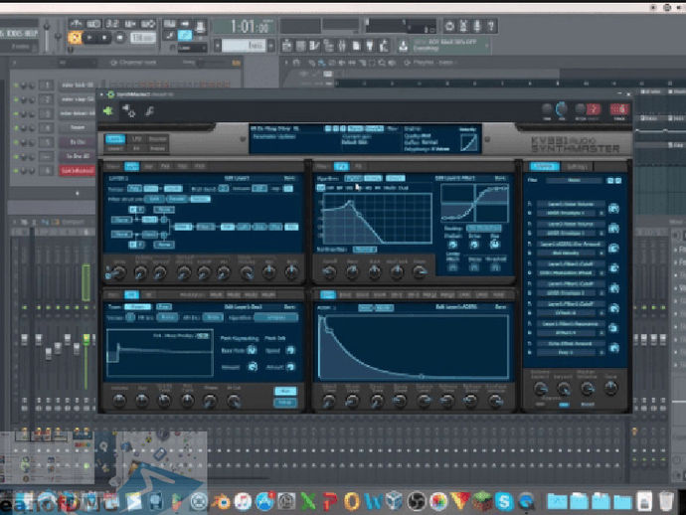The width and height of the screenshot is (686, 515).
Task: Toggle the metronome in the recording options row
Action: tap(77, 24)
